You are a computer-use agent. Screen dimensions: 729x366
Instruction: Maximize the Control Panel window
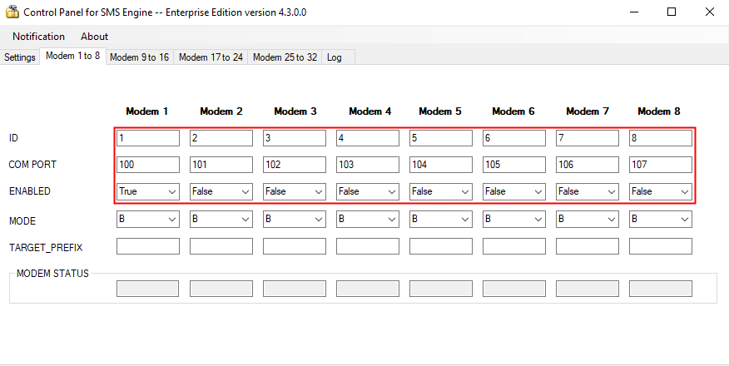(x=671, y=12)
